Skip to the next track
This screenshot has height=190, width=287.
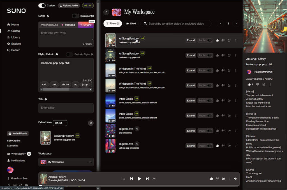(x=147, y=179)
